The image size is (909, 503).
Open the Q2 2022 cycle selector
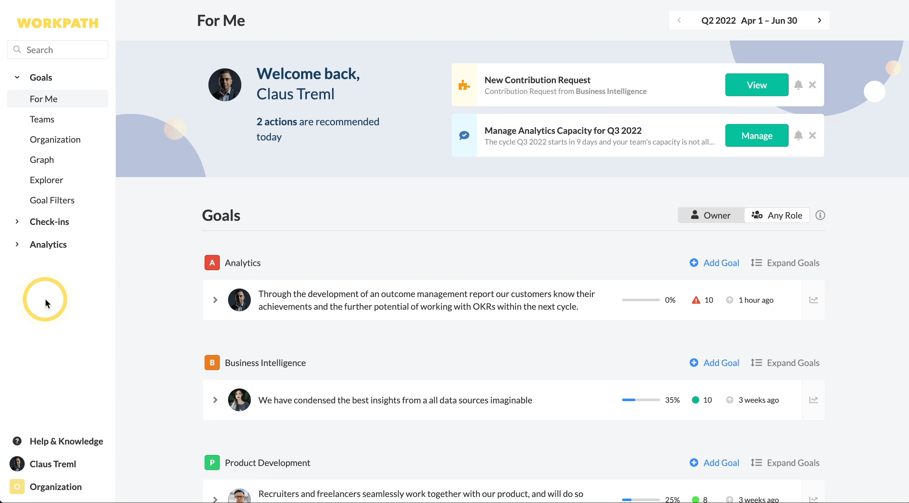[749, 21]
